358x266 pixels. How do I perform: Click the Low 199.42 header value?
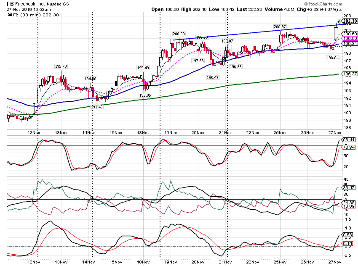point(222,10)
